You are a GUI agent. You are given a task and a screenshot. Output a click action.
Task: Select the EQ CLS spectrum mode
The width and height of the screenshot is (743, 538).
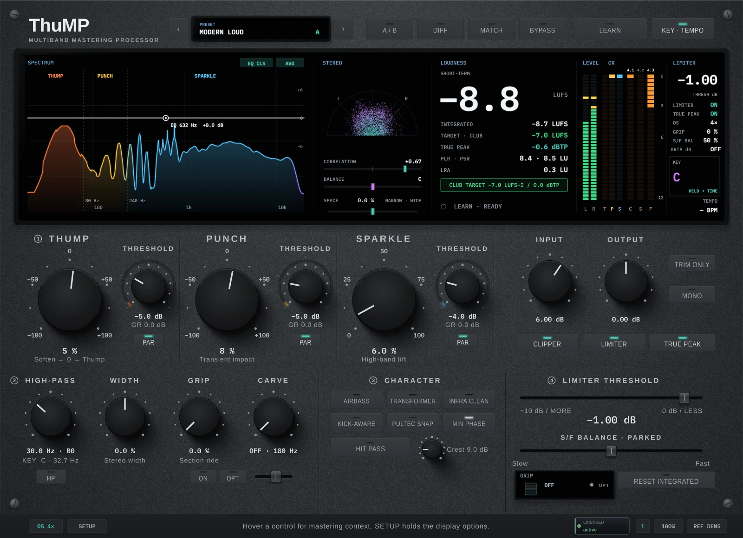tap(256, 63)
